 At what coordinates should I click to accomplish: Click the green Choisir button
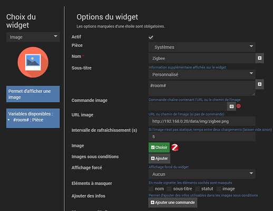(159, 147)
